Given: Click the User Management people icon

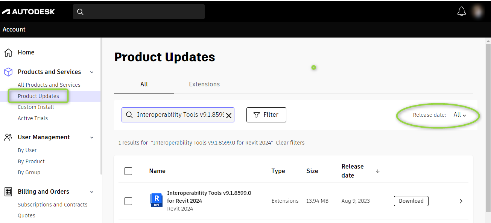Looking at the screenshot, I should pyautogui.click(x=8, y=137).
